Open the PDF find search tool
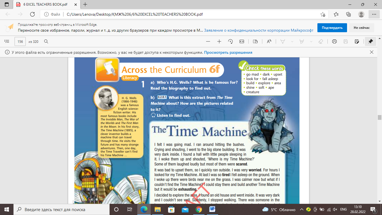The height and width of the screenshot is (215, 382). coord(46,41)
